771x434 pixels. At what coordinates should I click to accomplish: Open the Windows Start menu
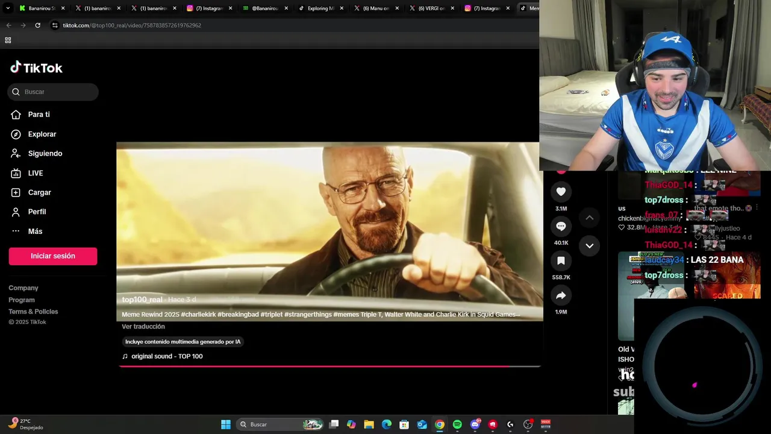[226, 424]
